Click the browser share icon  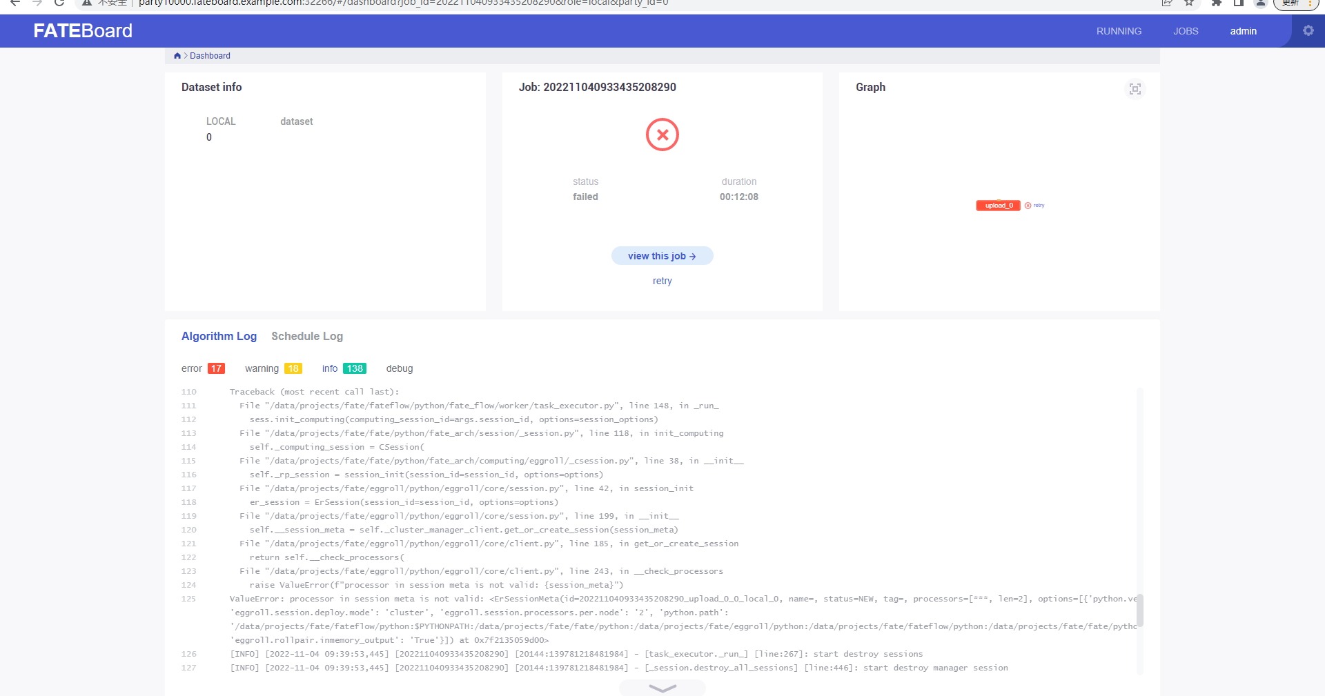click(1167, 3)
